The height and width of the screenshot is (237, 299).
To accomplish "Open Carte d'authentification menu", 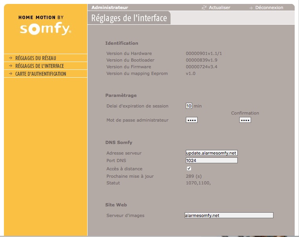I will pyautogui.click(x=40, y=74).
